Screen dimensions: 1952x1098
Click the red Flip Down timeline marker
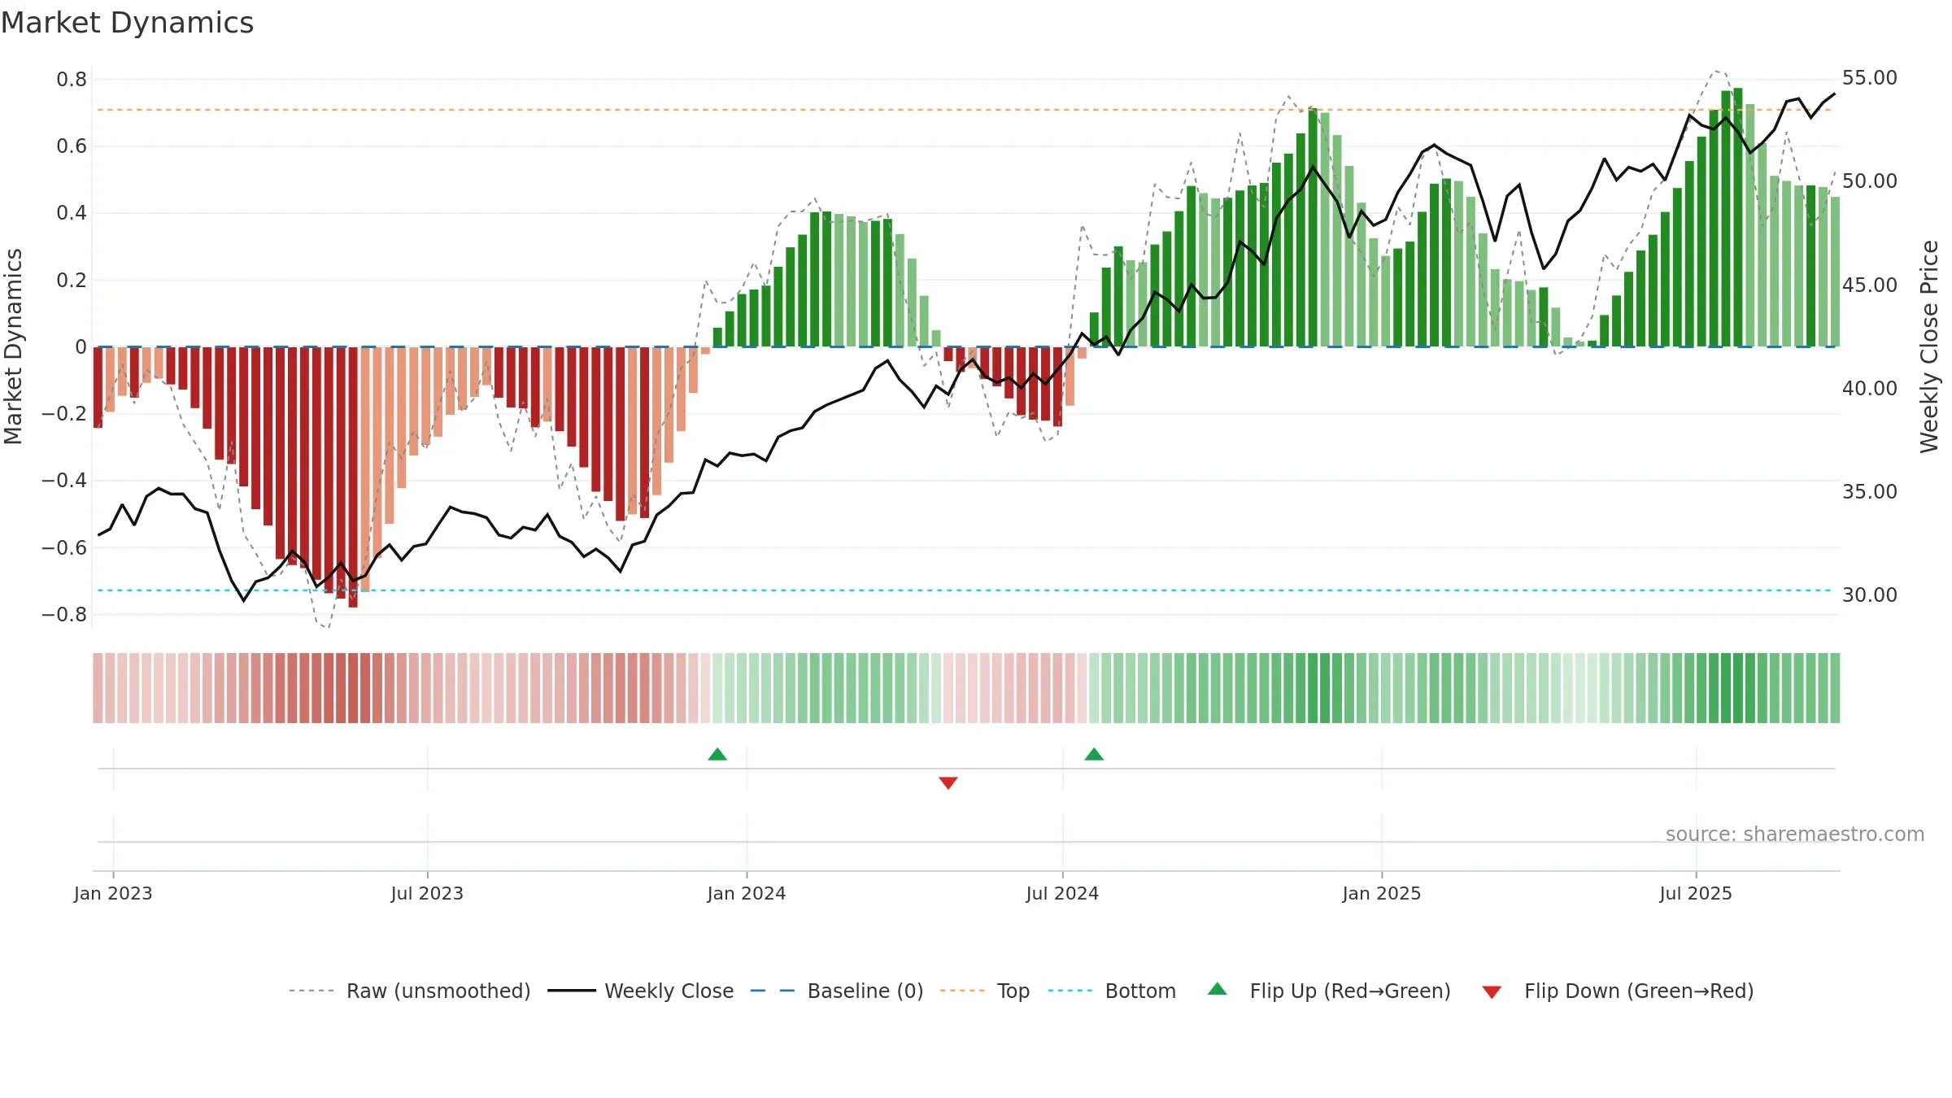coord(948,782)
